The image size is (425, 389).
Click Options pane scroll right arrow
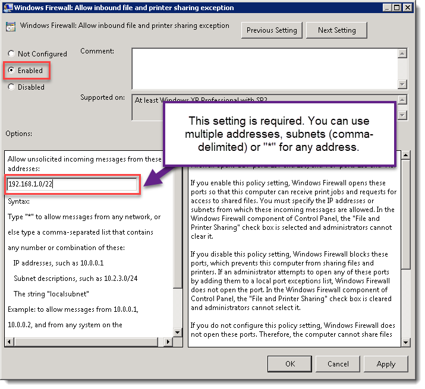coord(168,341)
